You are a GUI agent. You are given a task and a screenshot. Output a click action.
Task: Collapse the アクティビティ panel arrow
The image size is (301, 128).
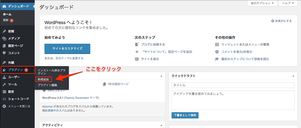pos(161,125)
